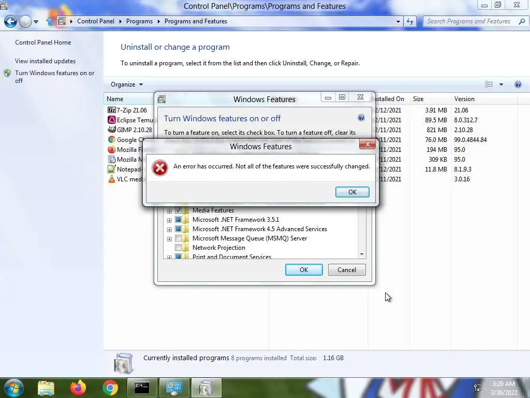Expand Microsoft .NET Framework 3.5.1 node
The height and width of the screenshot is (398, 530).
click(169, 220)
